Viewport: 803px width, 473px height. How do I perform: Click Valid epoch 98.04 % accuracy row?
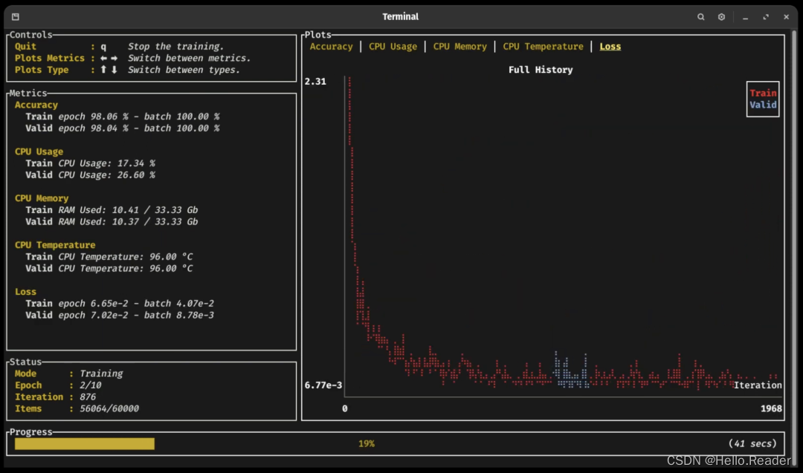[x=123, y=128]
